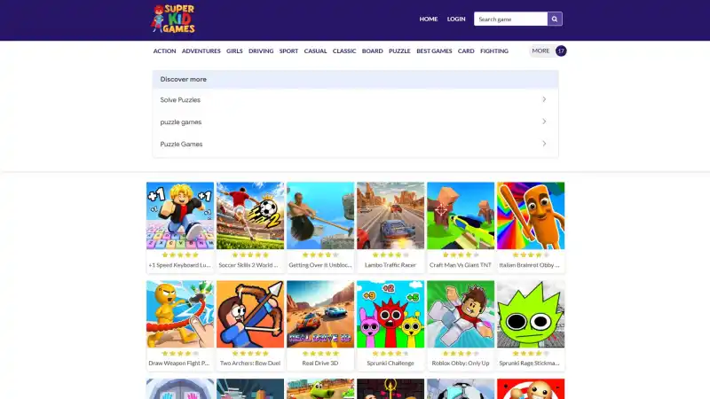The height and width of the screenshot is (399, 710).
Task: Click the Discover more heading
Action: click(184, 79)
